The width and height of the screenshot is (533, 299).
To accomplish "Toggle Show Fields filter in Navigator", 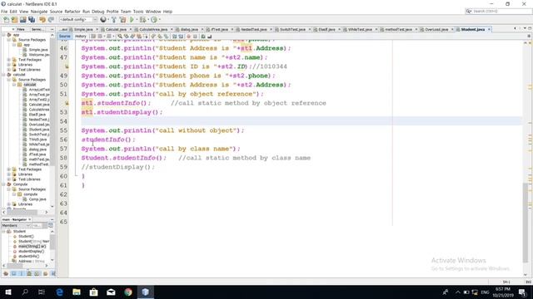I will point(14,273).
